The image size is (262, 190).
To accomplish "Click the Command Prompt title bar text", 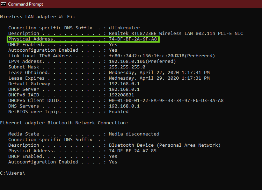I will pyautogui.click(x=26, y=4).
